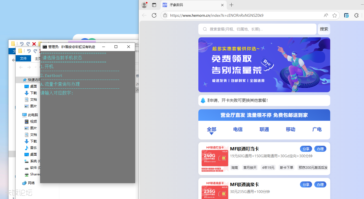The height and width of the screenshot is (199, 364).
Task: Share the MF联通漓泉卡 plan
Action: pos(306,184)
